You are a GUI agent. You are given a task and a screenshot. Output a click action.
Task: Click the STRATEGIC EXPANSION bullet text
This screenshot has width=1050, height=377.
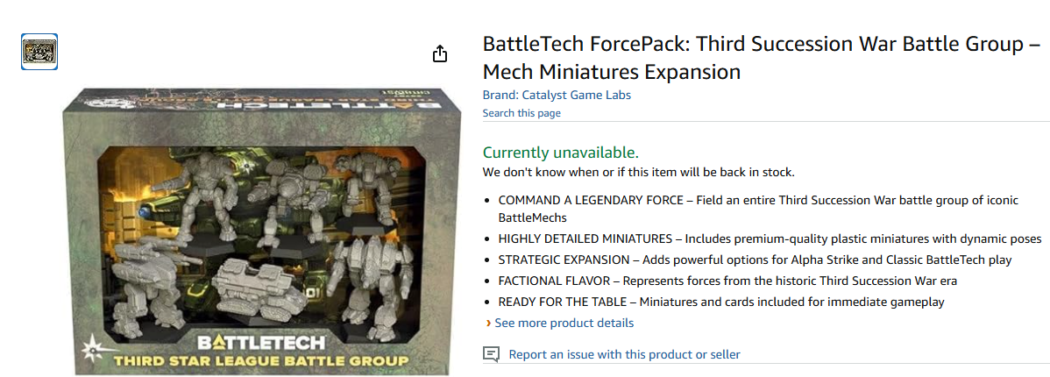(754, 260)
